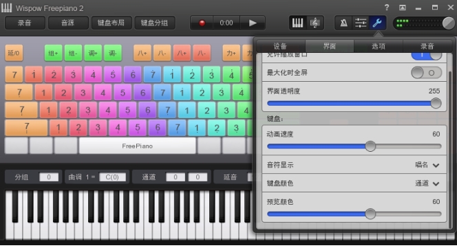Switch to the 选项 settings tab
The image size is (457, 248).
click(x=379, y=46)
